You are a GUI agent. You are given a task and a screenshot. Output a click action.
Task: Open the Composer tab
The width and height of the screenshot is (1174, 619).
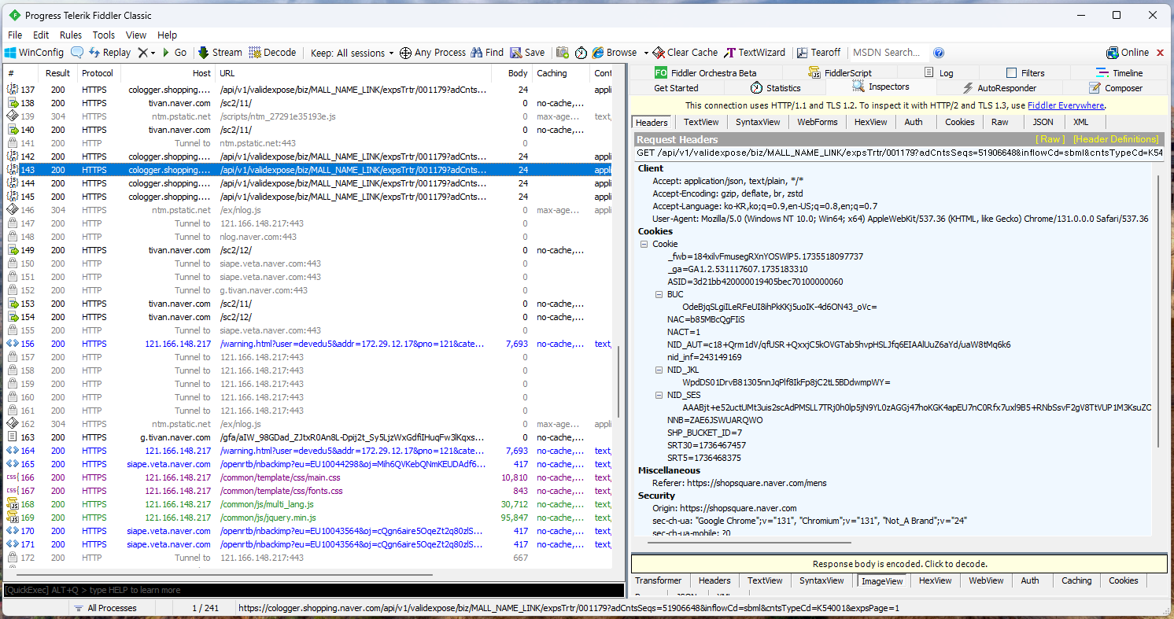coord(1117,88)
